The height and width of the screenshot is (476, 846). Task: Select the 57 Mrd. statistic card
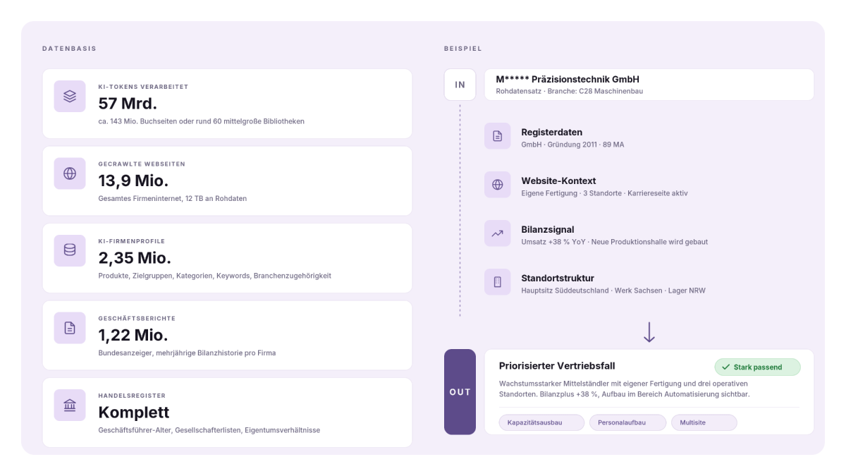227,104
